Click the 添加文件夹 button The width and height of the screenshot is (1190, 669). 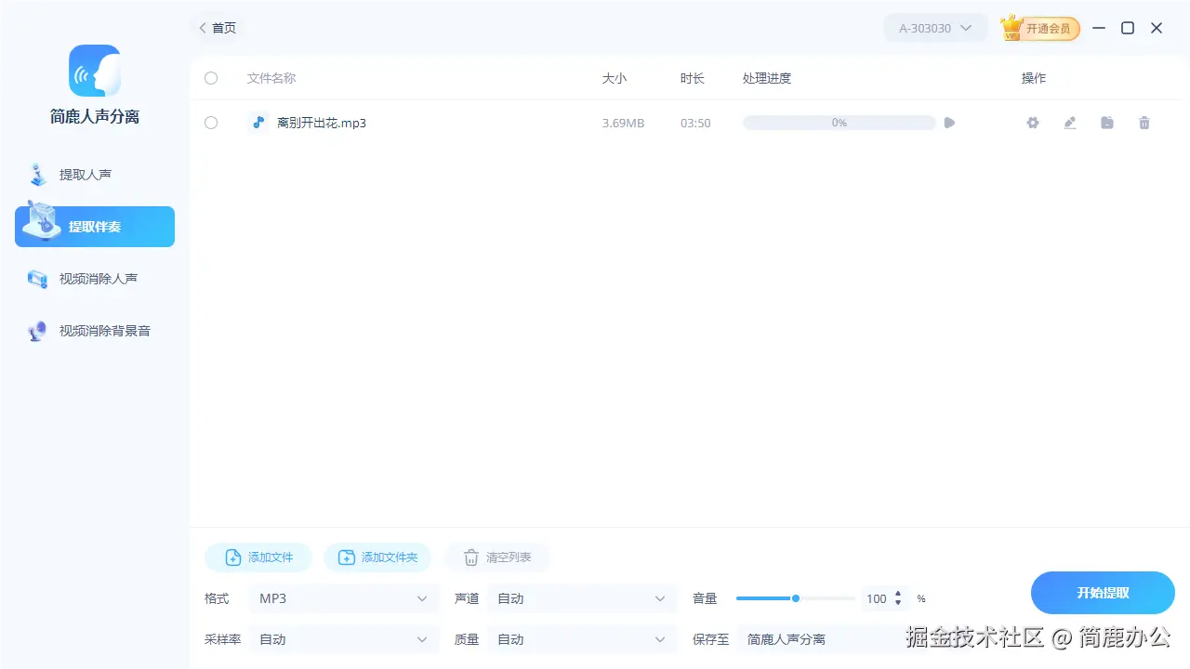click(x=377, y=557)
